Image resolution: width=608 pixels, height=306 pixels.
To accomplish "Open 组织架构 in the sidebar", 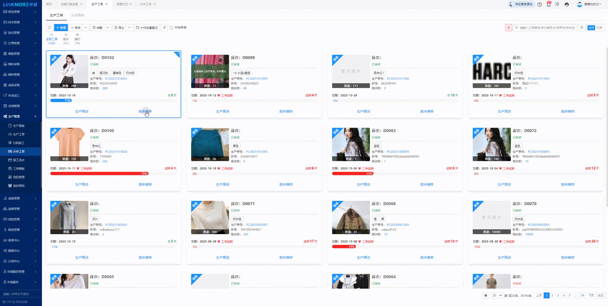I will tap(19, 186).
